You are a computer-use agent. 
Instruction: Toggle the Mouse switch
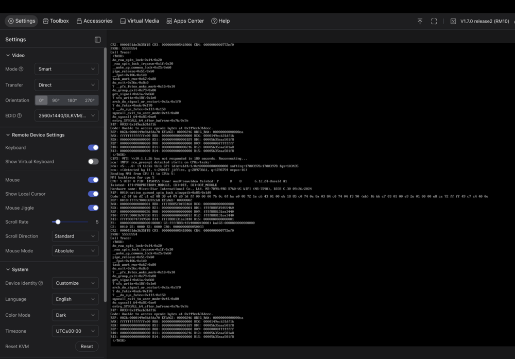point(93,180)
